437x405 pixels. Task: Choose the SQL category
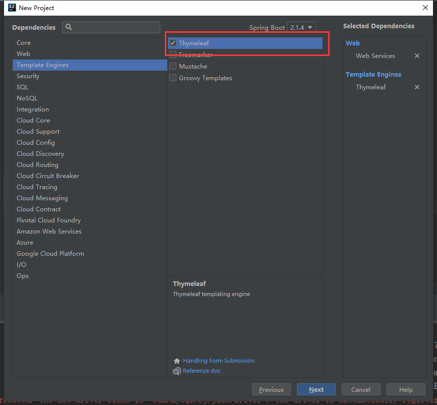(90, 87)
